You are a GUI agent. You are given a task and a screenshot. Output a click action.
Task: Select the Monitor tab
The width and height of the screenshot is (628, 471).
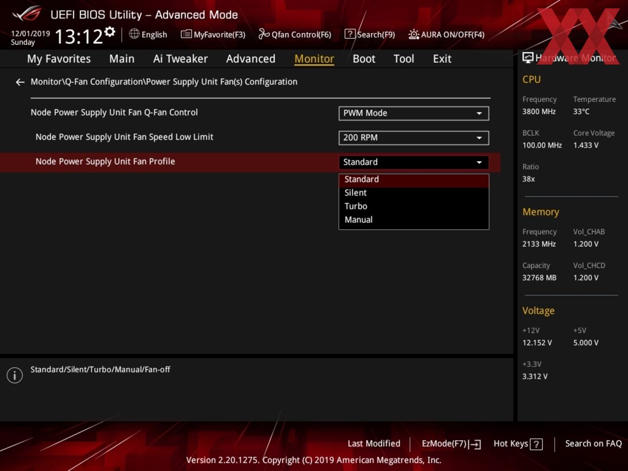[314, 59]
